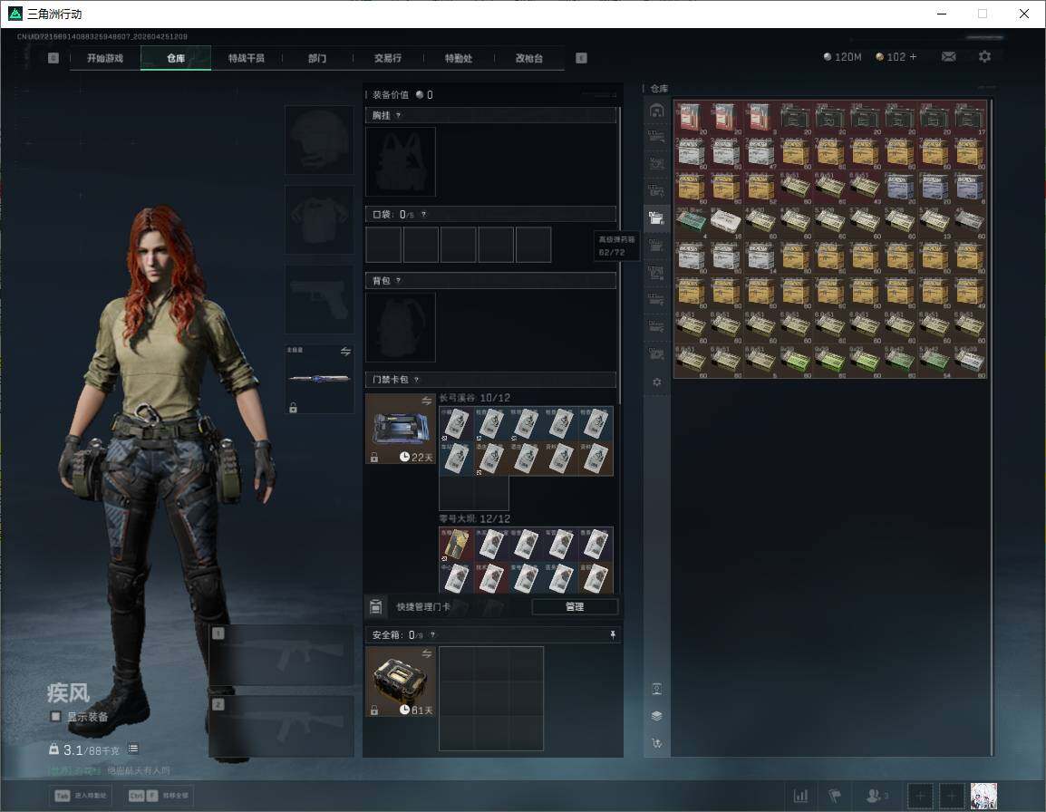Click swap arrows on safe box

tap(426, 654)
